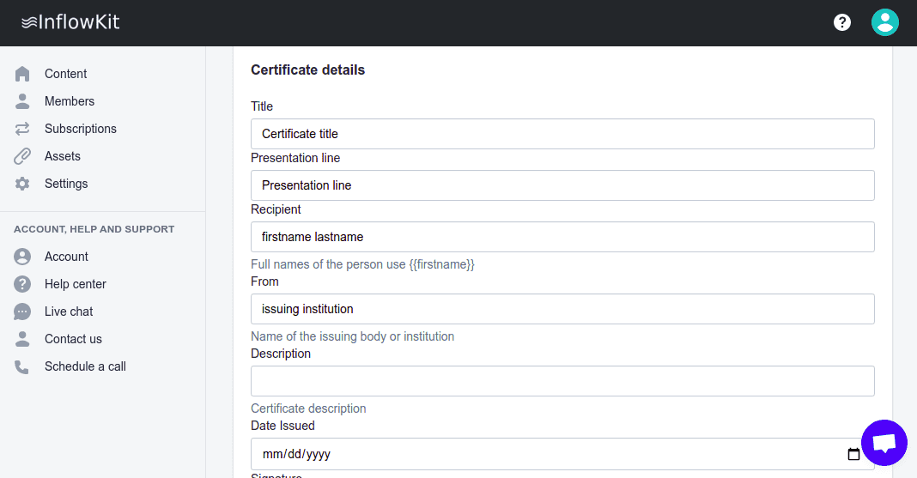Click the Assets paperclip icon
The width and height of the screenshot is (917, 478).
(22, 156)
